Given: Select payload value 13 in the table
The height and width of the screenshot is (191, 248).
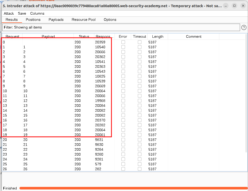Looking at the screenshot, I should (x=25, y=106).
